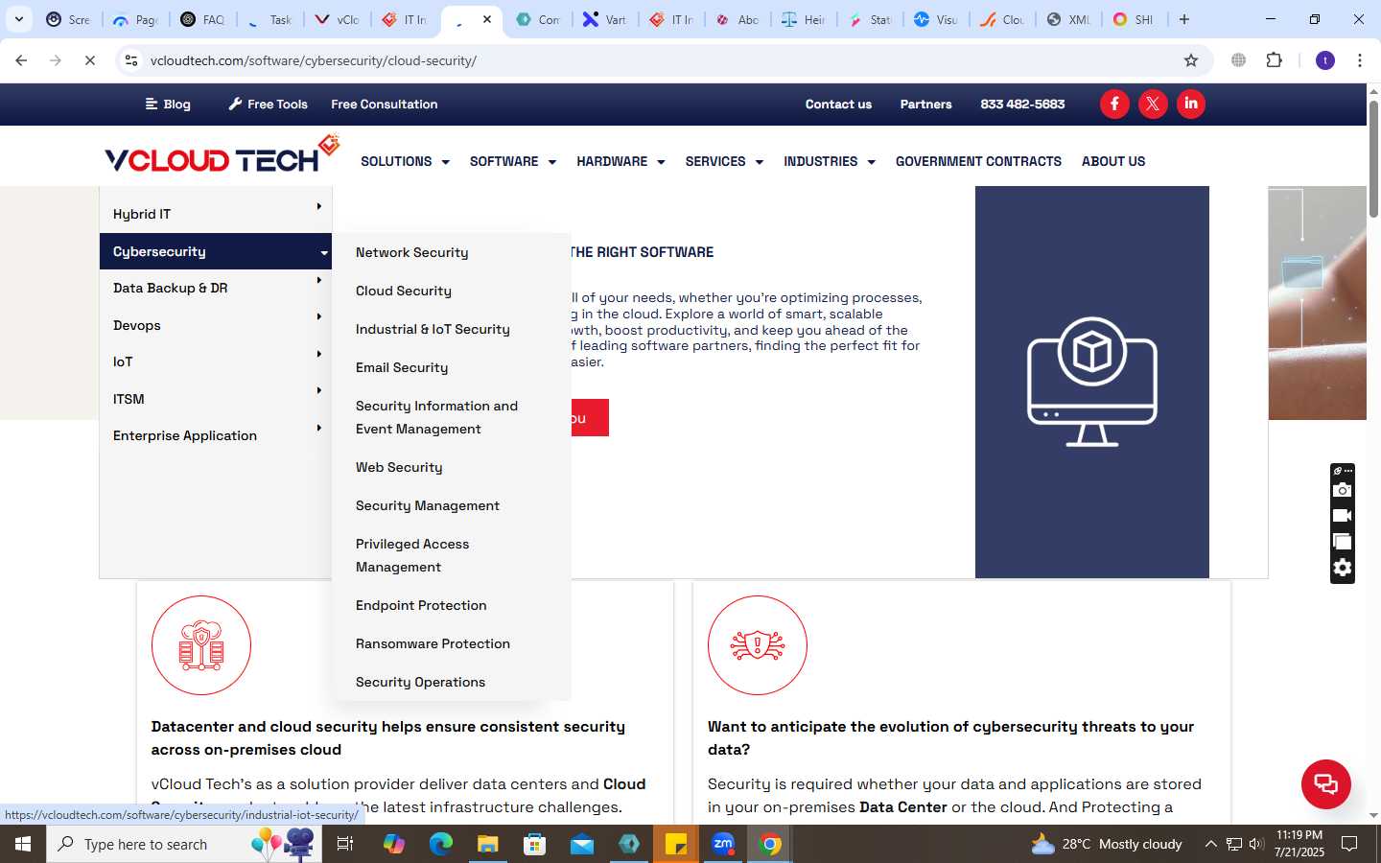Open the weather widget in taskbar
The height and width of the screenshot is (863, 1381).
pos(1107,844)
